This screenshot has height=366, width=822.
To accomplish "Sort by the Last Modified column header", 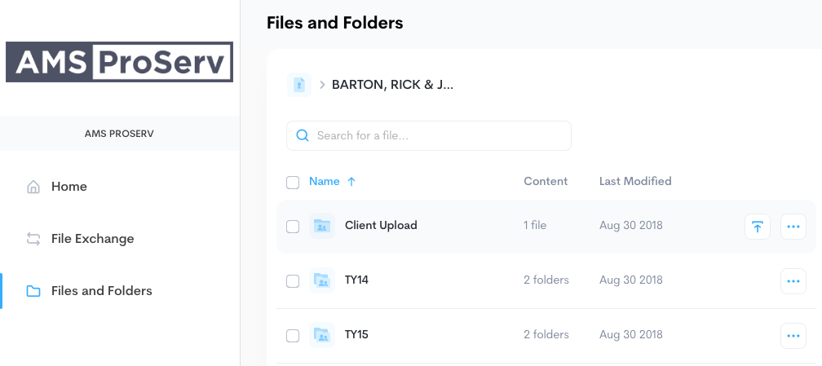I will 635,182.
